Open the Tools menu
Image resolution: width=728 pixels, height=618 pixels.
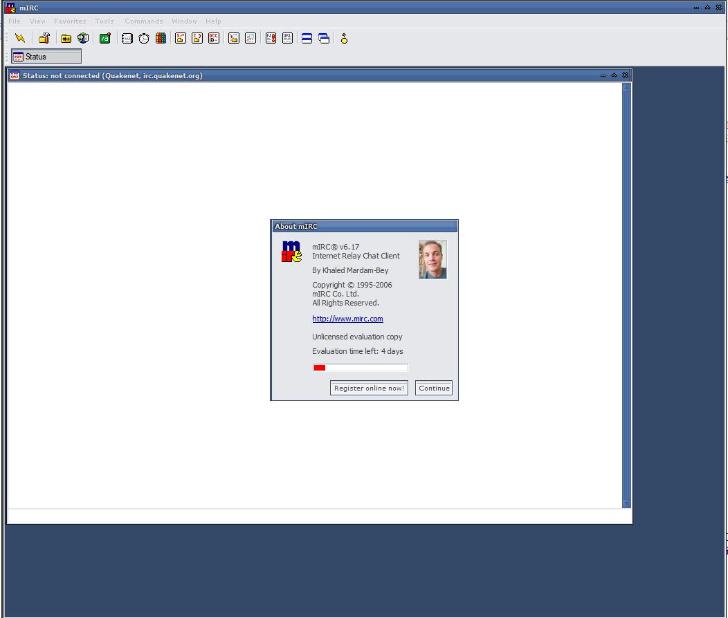tap(104, 21)
